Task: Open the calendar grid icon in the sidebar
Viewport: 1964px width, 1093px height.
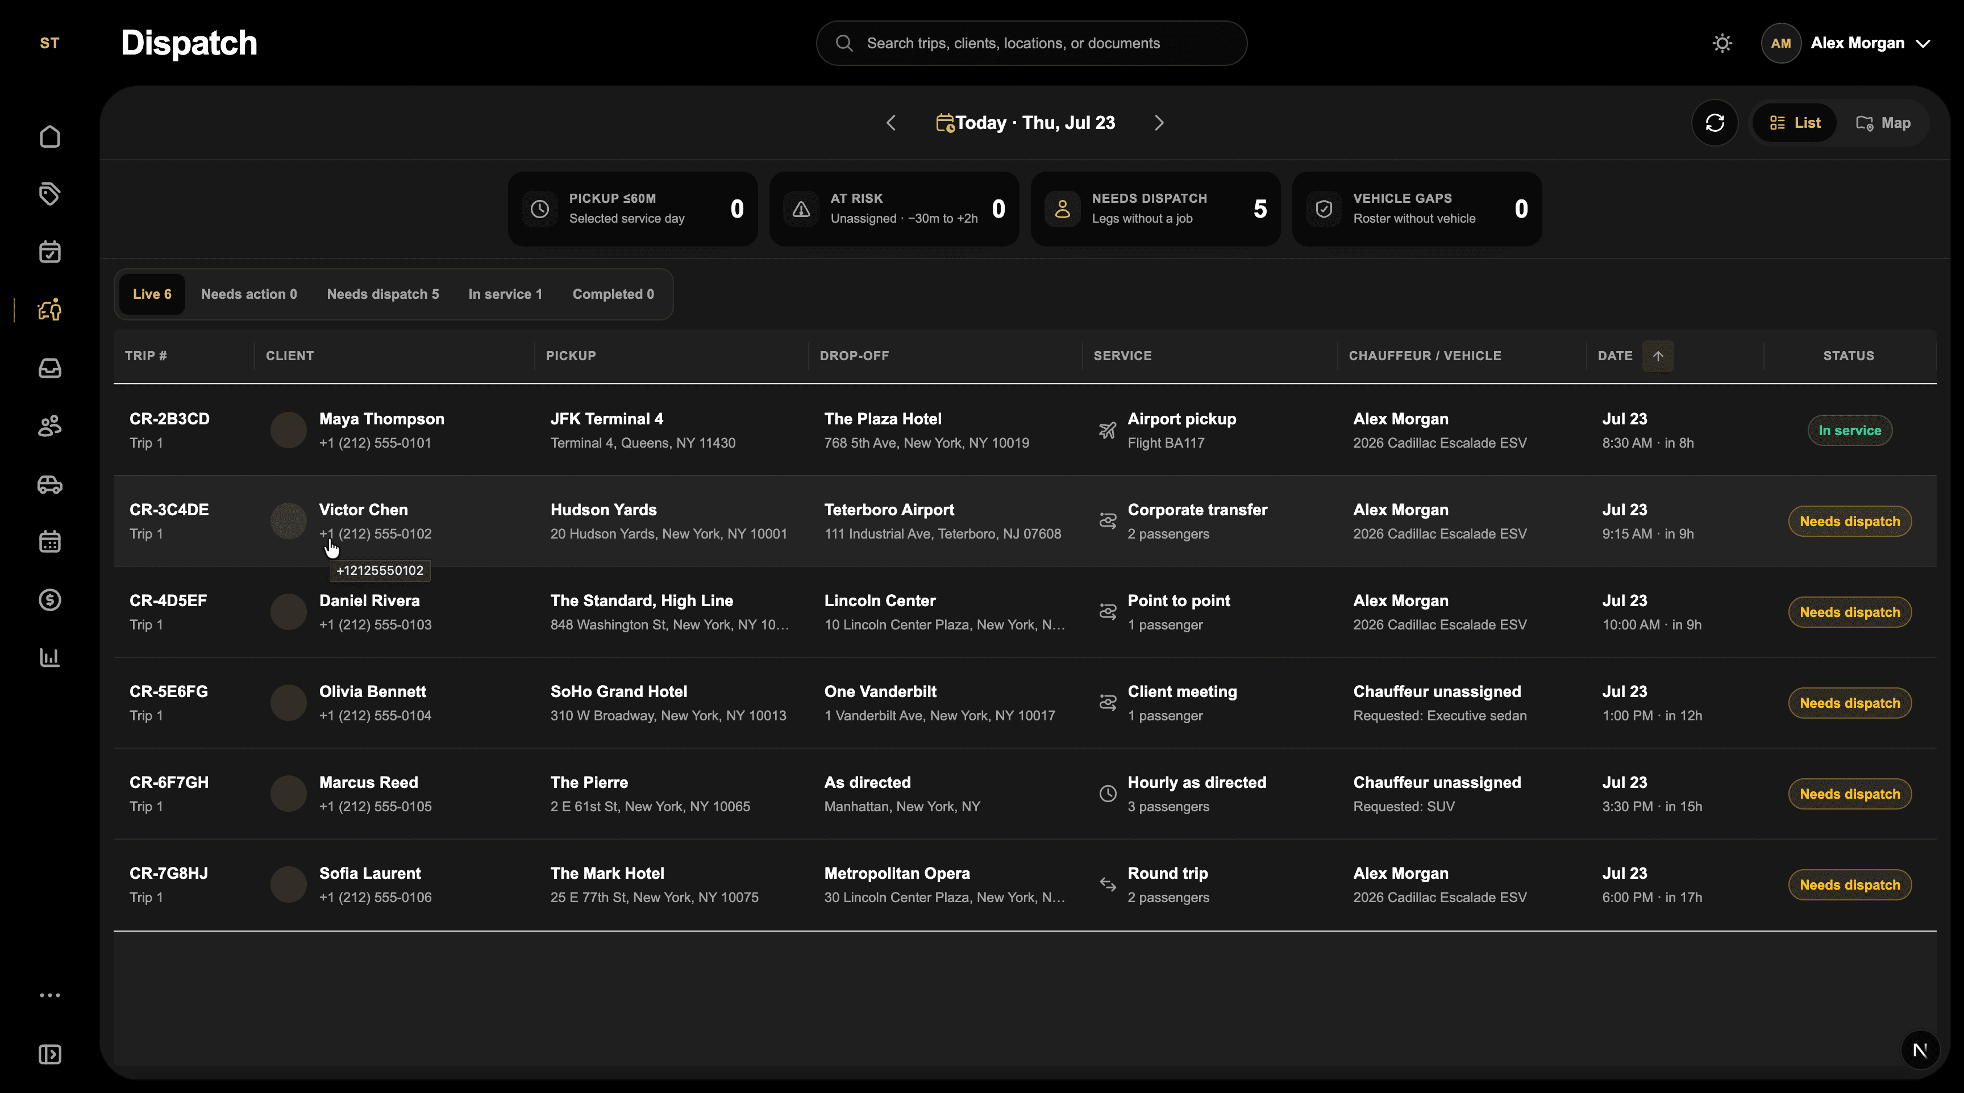Action: pos(49,542)
